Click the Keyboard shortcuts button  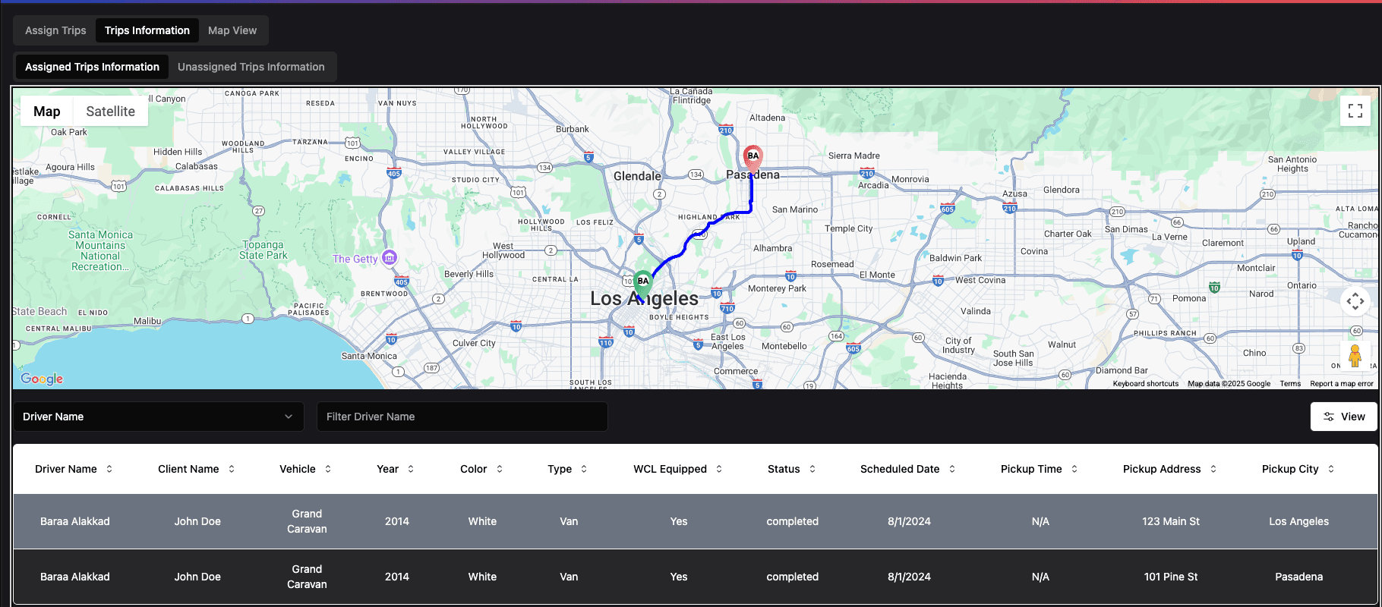coord(1145,384)
